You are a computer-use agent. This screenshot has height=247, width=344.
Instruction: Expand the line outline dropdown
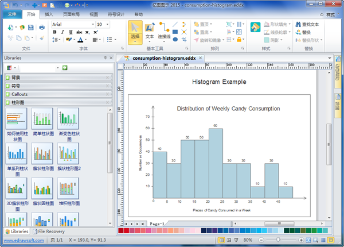click(x=290, y=32)
